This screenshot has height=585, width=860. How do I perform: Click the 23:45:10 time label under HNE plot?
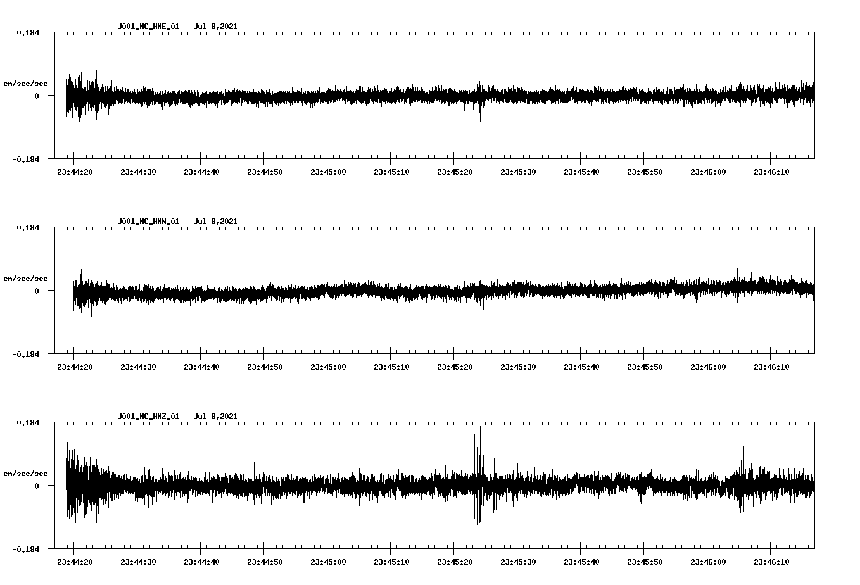click(391, 172)
